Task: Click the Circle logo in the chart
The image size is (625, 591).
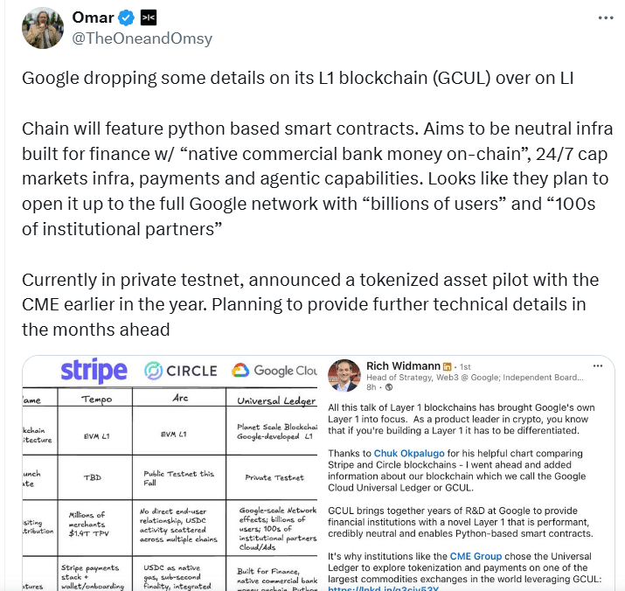Action: 179,371
